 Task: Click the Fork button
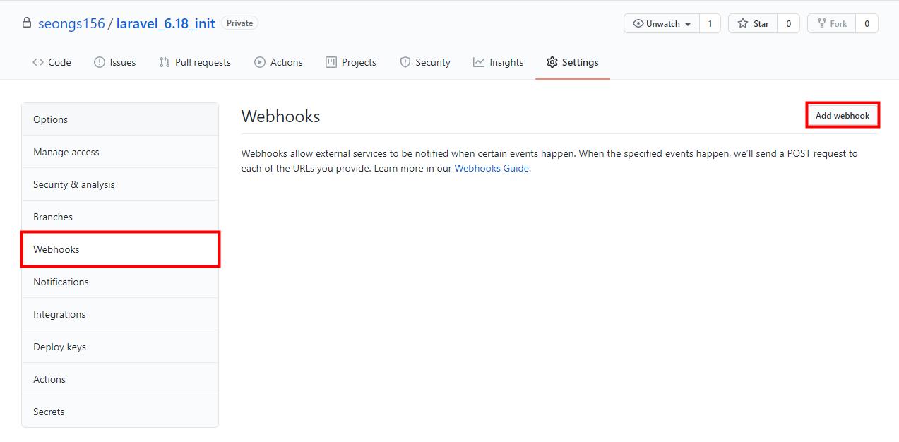click(832, 23)
